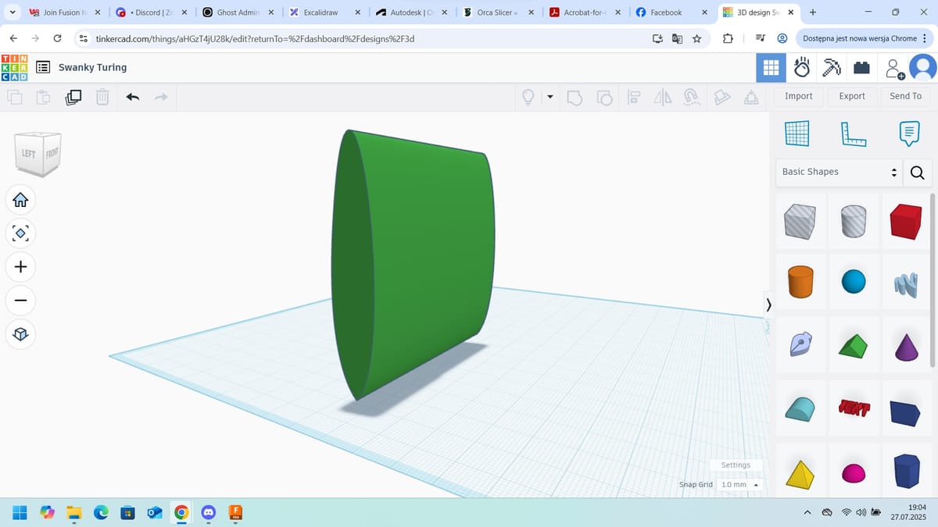This screenshot has height=527, width=938.
Task: Switch to Blocks pickaxe mode
Action: coord(832,68)
